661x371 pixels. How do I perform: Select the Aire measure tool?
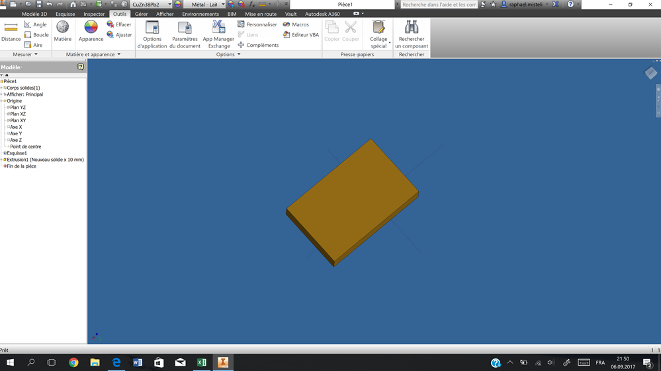[x=33, y=45]
